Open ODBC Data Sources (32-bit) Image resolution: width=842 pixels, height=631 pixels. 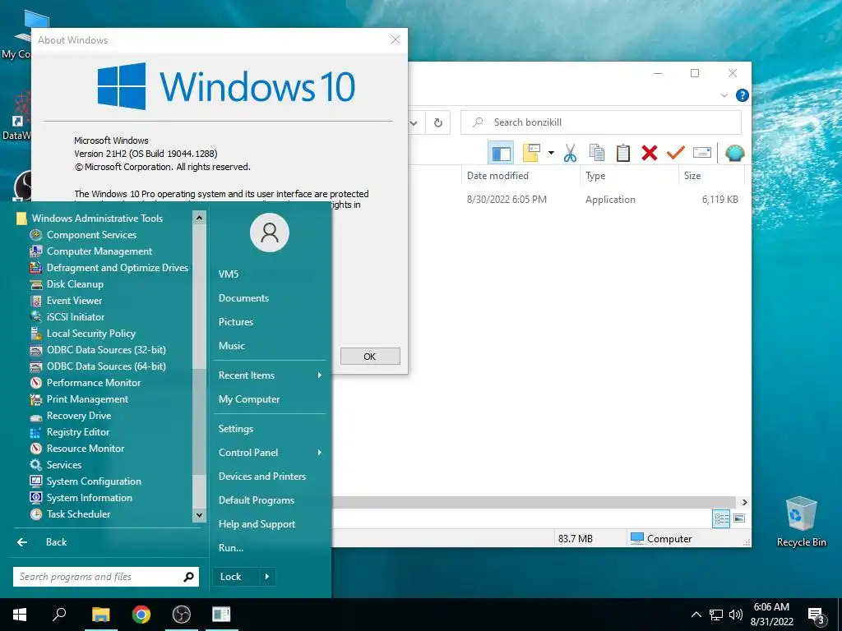(98, 350)
